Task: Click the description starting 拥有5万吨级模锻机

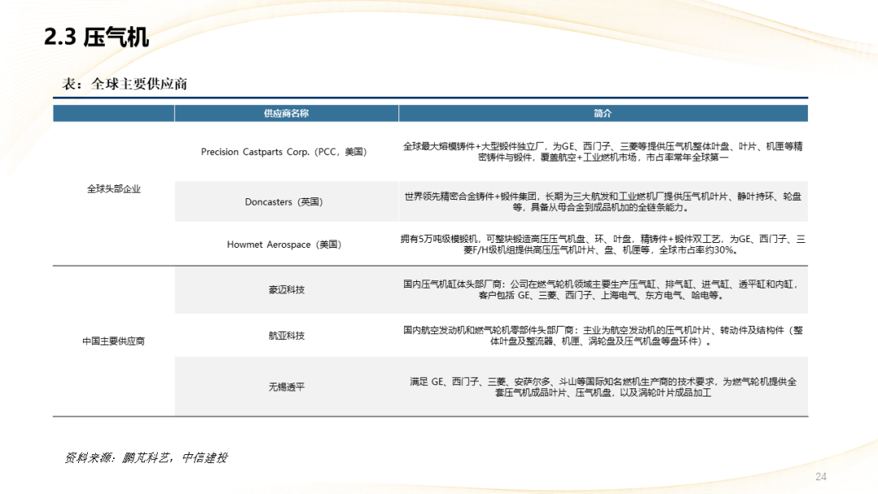Action: click(x=603, y=245)
